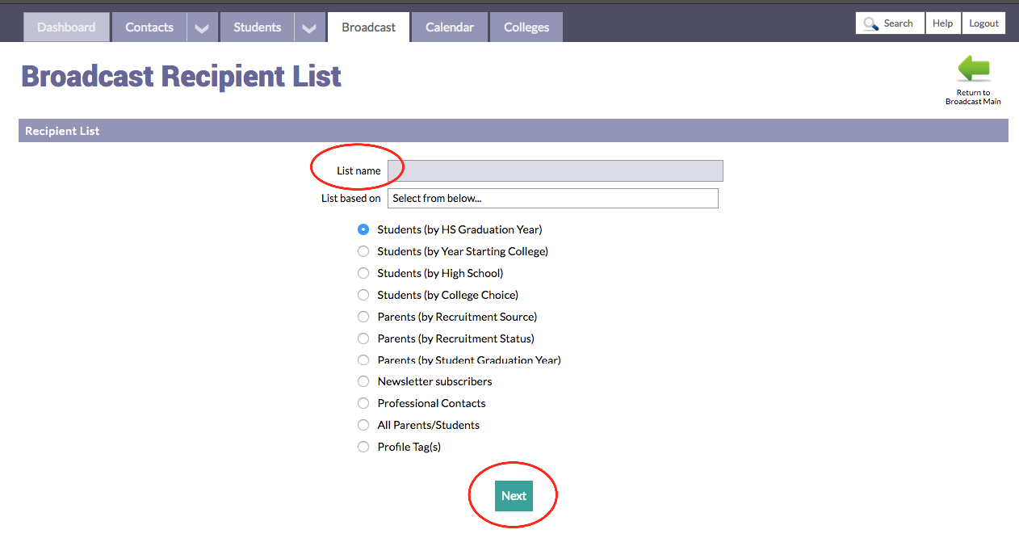Select Parents by Recruitment Source radio
Screen dimensions: 1019x538
(363, 317)
